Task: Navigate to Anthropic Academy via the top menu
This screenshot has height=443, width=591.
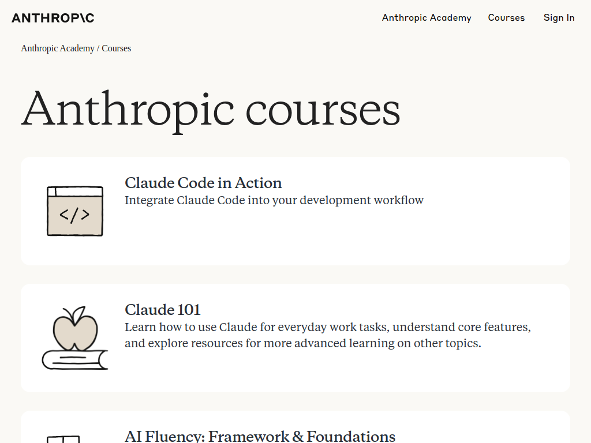Action: [x=427, y=18]
